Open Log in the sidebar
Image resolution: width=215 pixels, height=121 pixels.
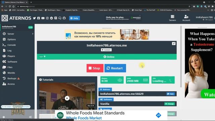click(x=9, y=51)
